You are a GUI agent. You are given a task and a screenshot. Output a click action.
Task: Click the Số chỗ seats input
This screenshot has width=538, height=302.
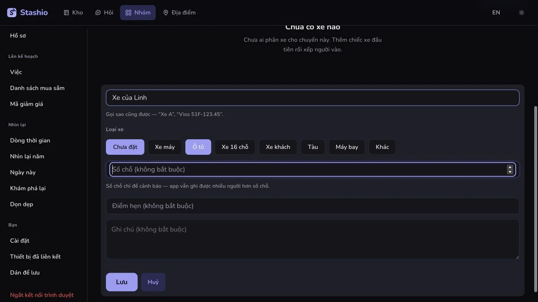click(313, 169)
